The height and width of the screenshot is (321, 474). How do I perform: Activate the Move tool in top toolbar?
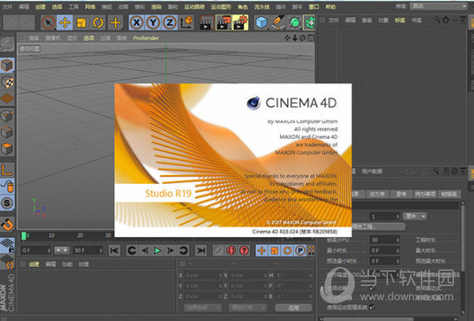[x=65, y=22]
